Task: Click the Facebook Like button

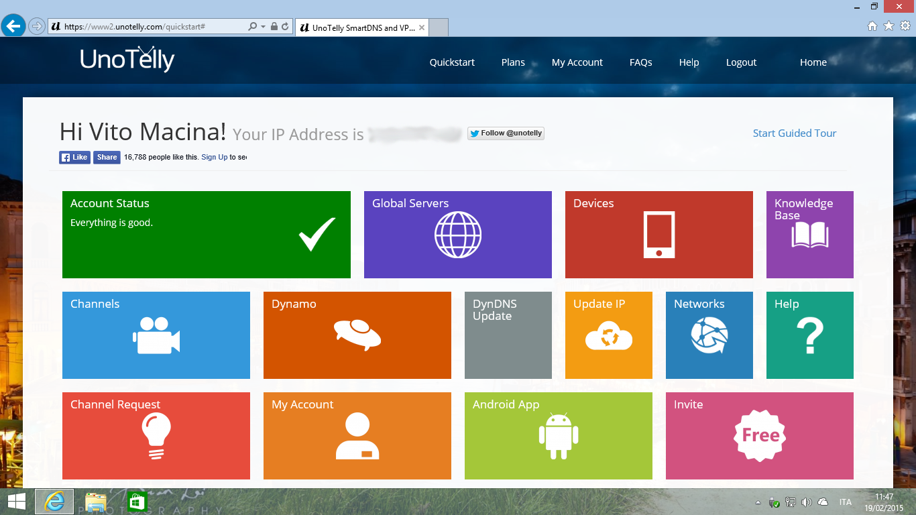Action: 74,157
